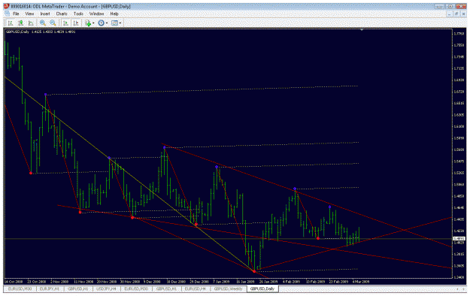Select the GBPUSD,Daily chart tab
Image resolution: width=470 pixels, height=296 pixels.
(x=262, y=289)
